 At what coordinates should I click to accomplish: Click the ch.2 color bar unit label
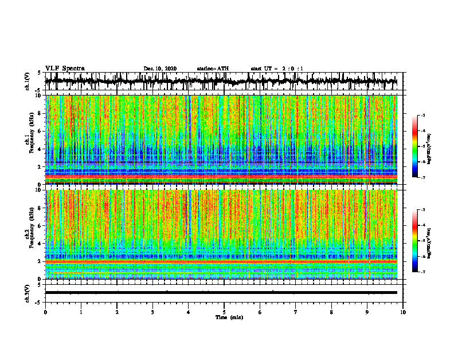(429, 243)
